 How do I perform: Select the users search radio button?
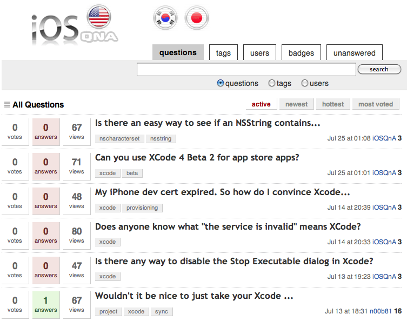[305, 83]
